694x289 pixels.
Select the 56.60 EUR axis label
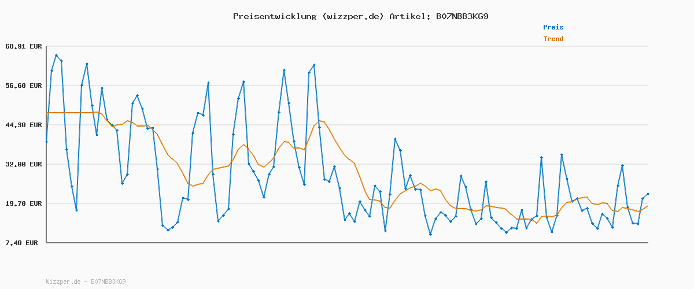point(23,86)
